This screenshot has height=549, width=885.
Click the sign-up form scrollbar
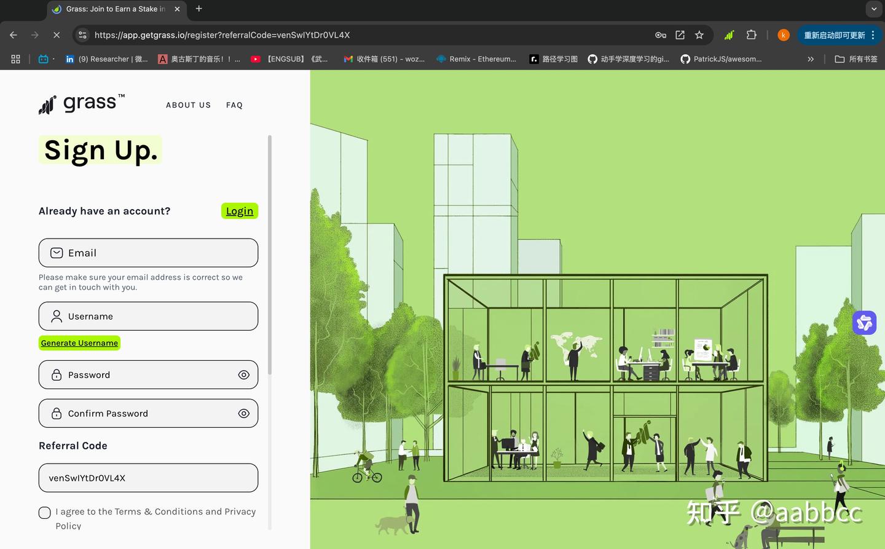[269, 255]
